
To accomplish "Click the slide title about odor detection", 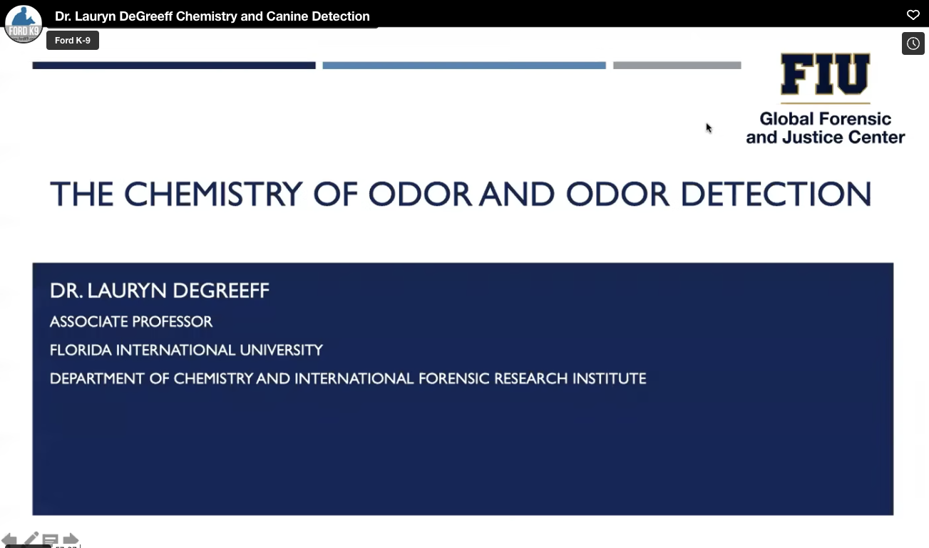I will [x=461, y=194].
